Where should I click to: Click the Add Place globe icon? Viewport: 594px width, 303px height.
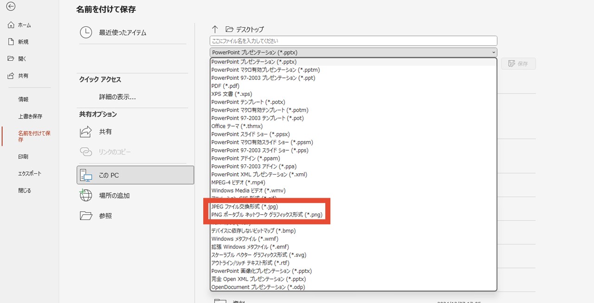(86, 196)
